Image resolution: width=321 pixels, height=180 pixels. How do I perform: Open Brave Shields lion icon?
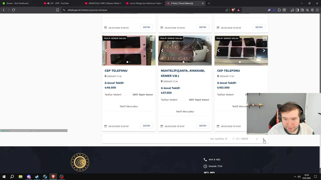pos(233,10)
